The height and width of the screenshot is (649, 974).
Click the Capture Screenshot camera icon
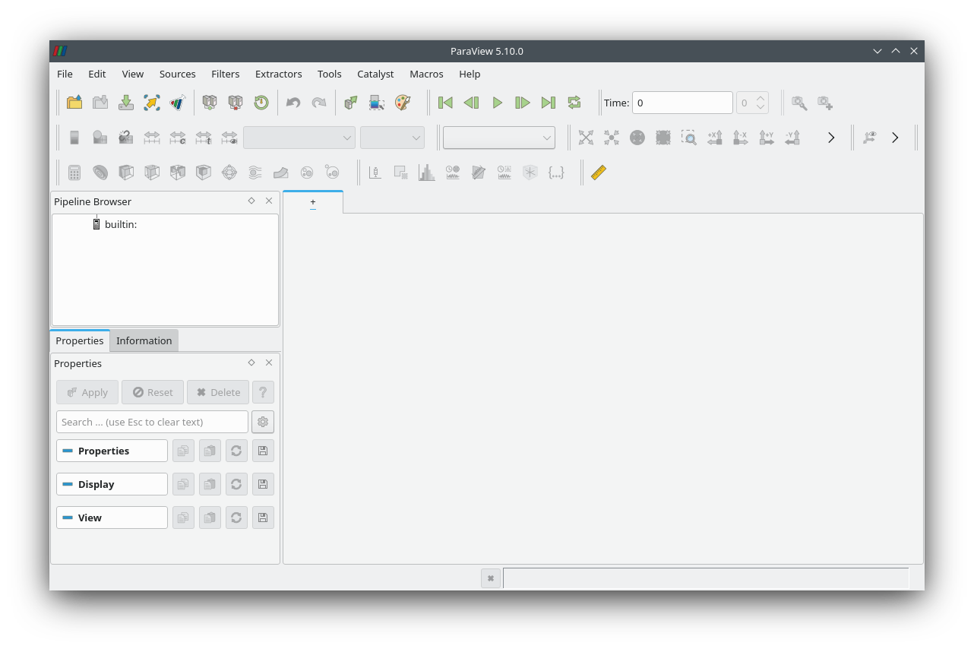point(825,103)
